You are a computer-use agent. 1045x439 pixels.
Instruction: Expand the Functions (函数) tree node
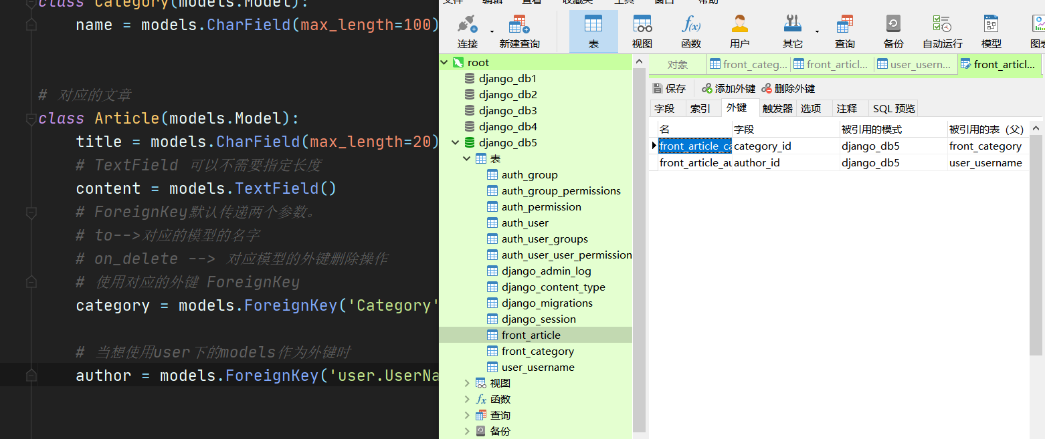[467, 400]
